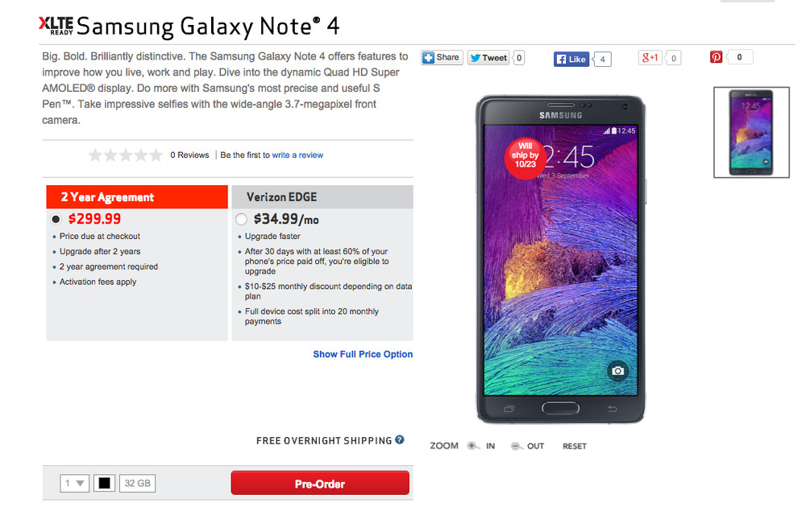Screen dimensions: 806x507
Task: Like the page on Facebook
Action: (571, 59)
